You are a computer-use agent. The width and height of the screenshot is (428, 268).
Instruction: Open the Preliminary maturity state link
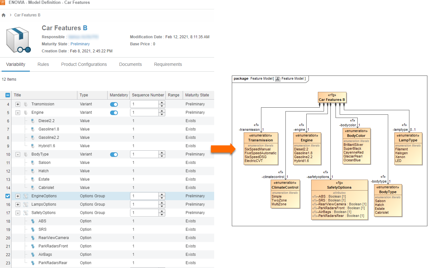80,44
